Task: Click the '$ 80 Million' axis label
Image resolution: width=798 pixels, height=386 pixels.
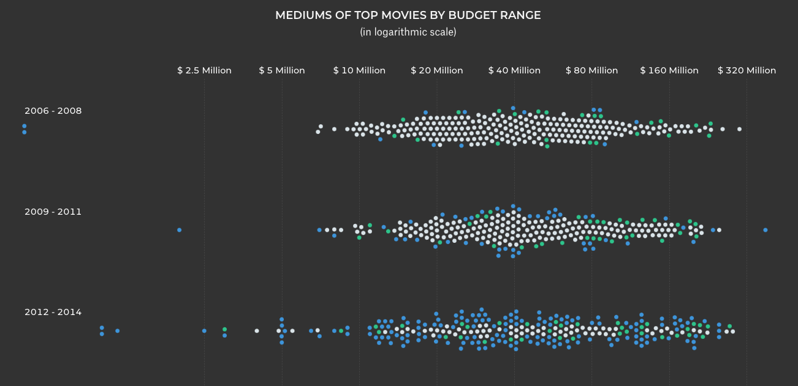Action: coord(591,70)
